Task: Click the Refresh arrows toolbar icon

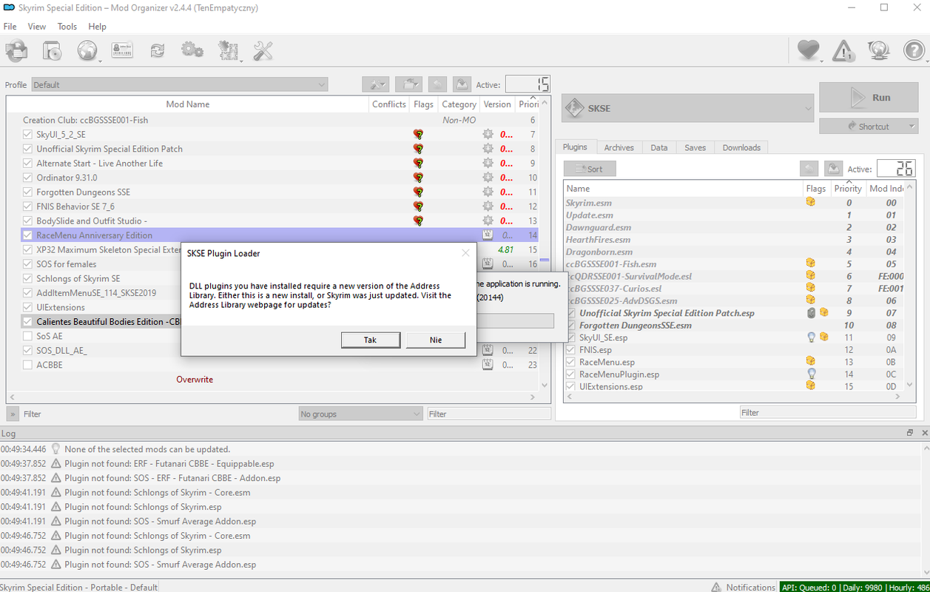Action: 158,50
